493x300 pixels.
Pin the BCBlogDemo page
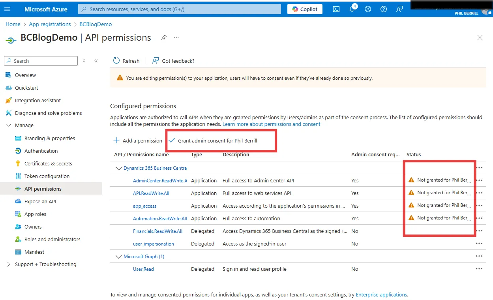tap(163, 37)
